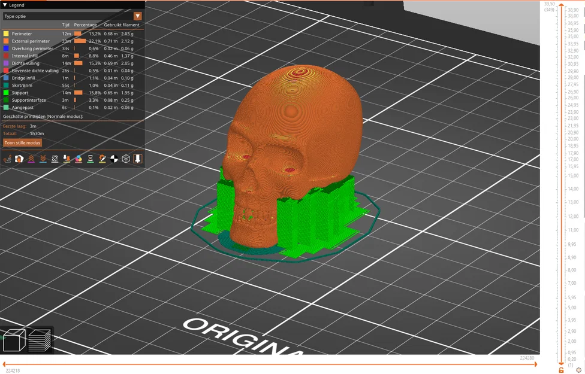Switch to 3D editor view cube icon
This screenshot has height=374, width=585.
tap(14, 340)
